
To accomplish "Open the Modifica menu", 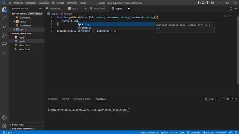I will point(19,3).
